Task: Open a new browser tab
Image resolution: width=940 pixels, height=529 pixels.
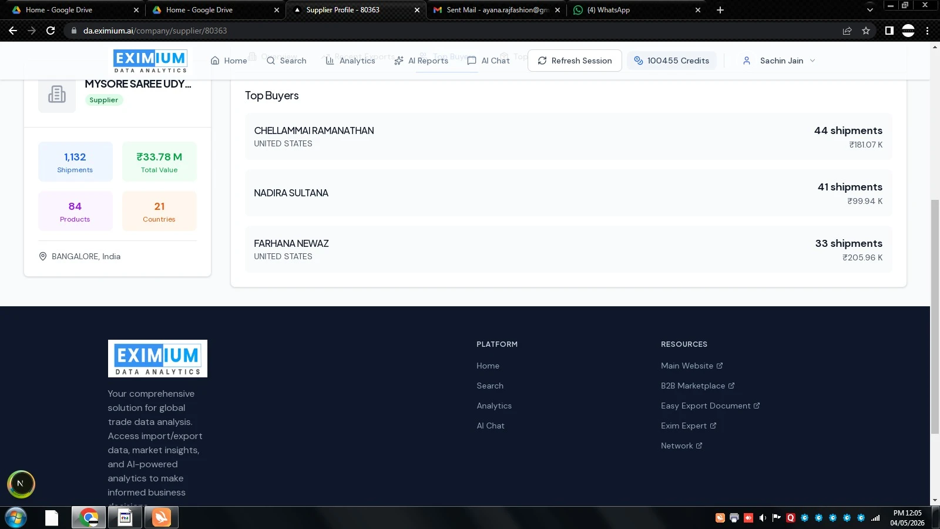Action: tap(720, 10)
